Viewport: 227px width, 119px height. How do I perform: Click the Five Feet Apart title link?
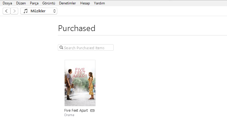pos(76,110)
